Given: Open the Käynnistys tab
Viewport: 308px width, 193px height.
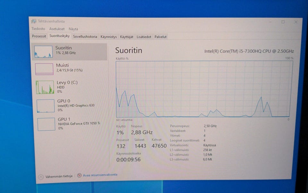Looking at the screenshot, I should (x=109, y=37).
